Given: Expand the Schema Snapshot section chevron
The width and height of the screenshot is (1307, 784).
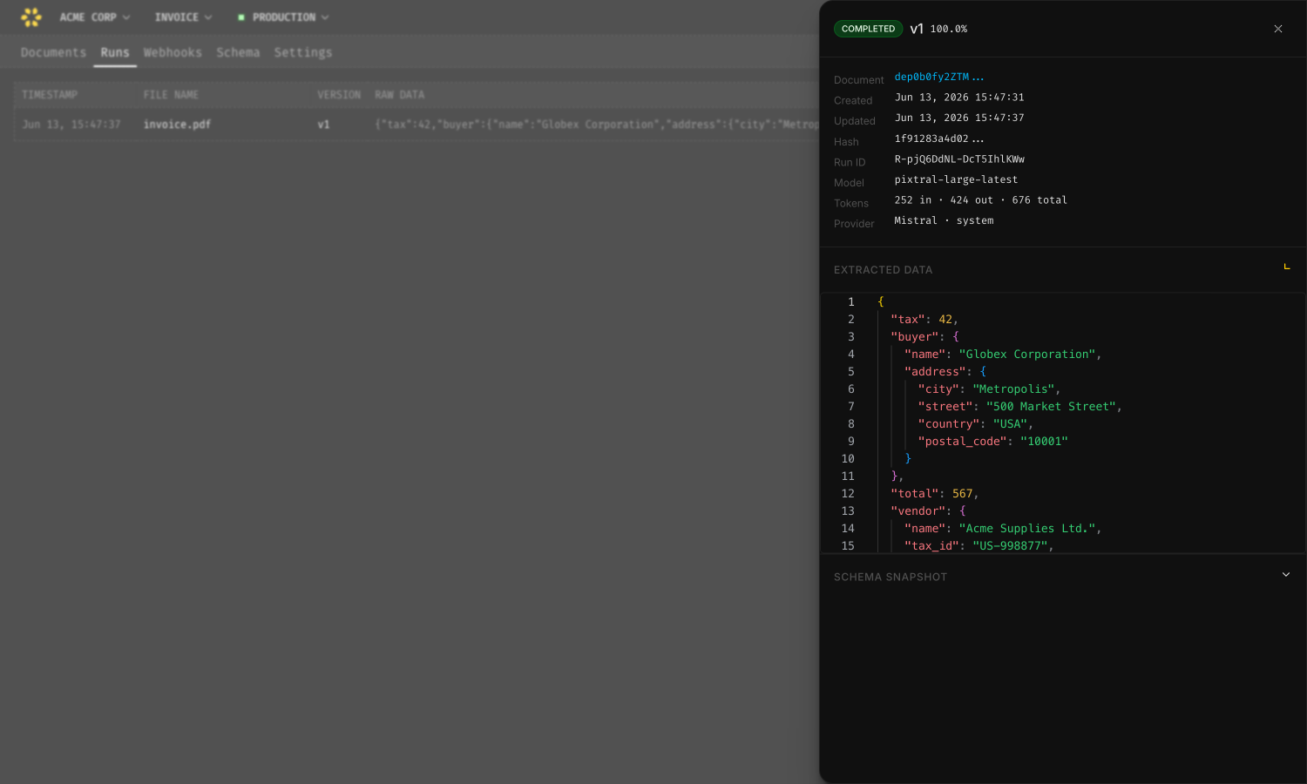Looking at the screenshot, I should 1286,575.
